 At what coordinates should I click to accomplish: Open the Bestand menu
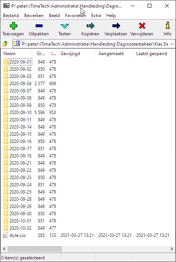point(11,16)
